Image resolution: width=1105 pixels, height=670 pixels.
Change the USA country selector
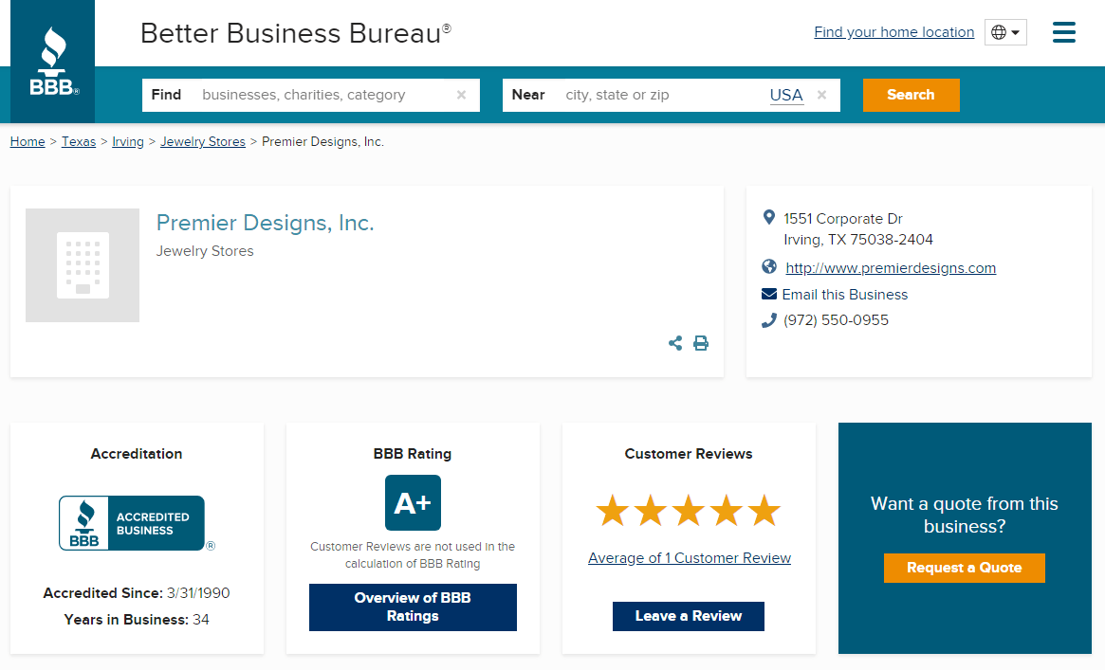(786, 95)
